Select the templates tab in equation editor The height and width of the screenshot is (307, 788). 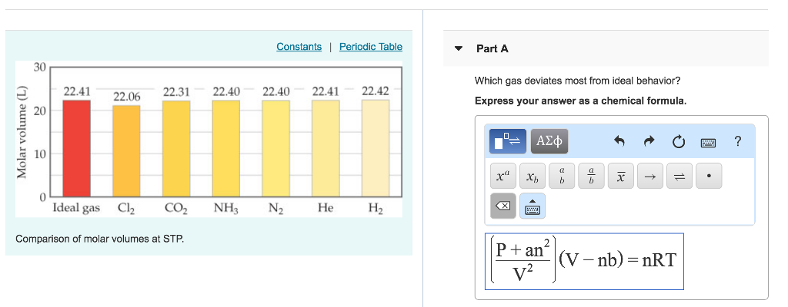pyautogui.click(x=508, y=141)
